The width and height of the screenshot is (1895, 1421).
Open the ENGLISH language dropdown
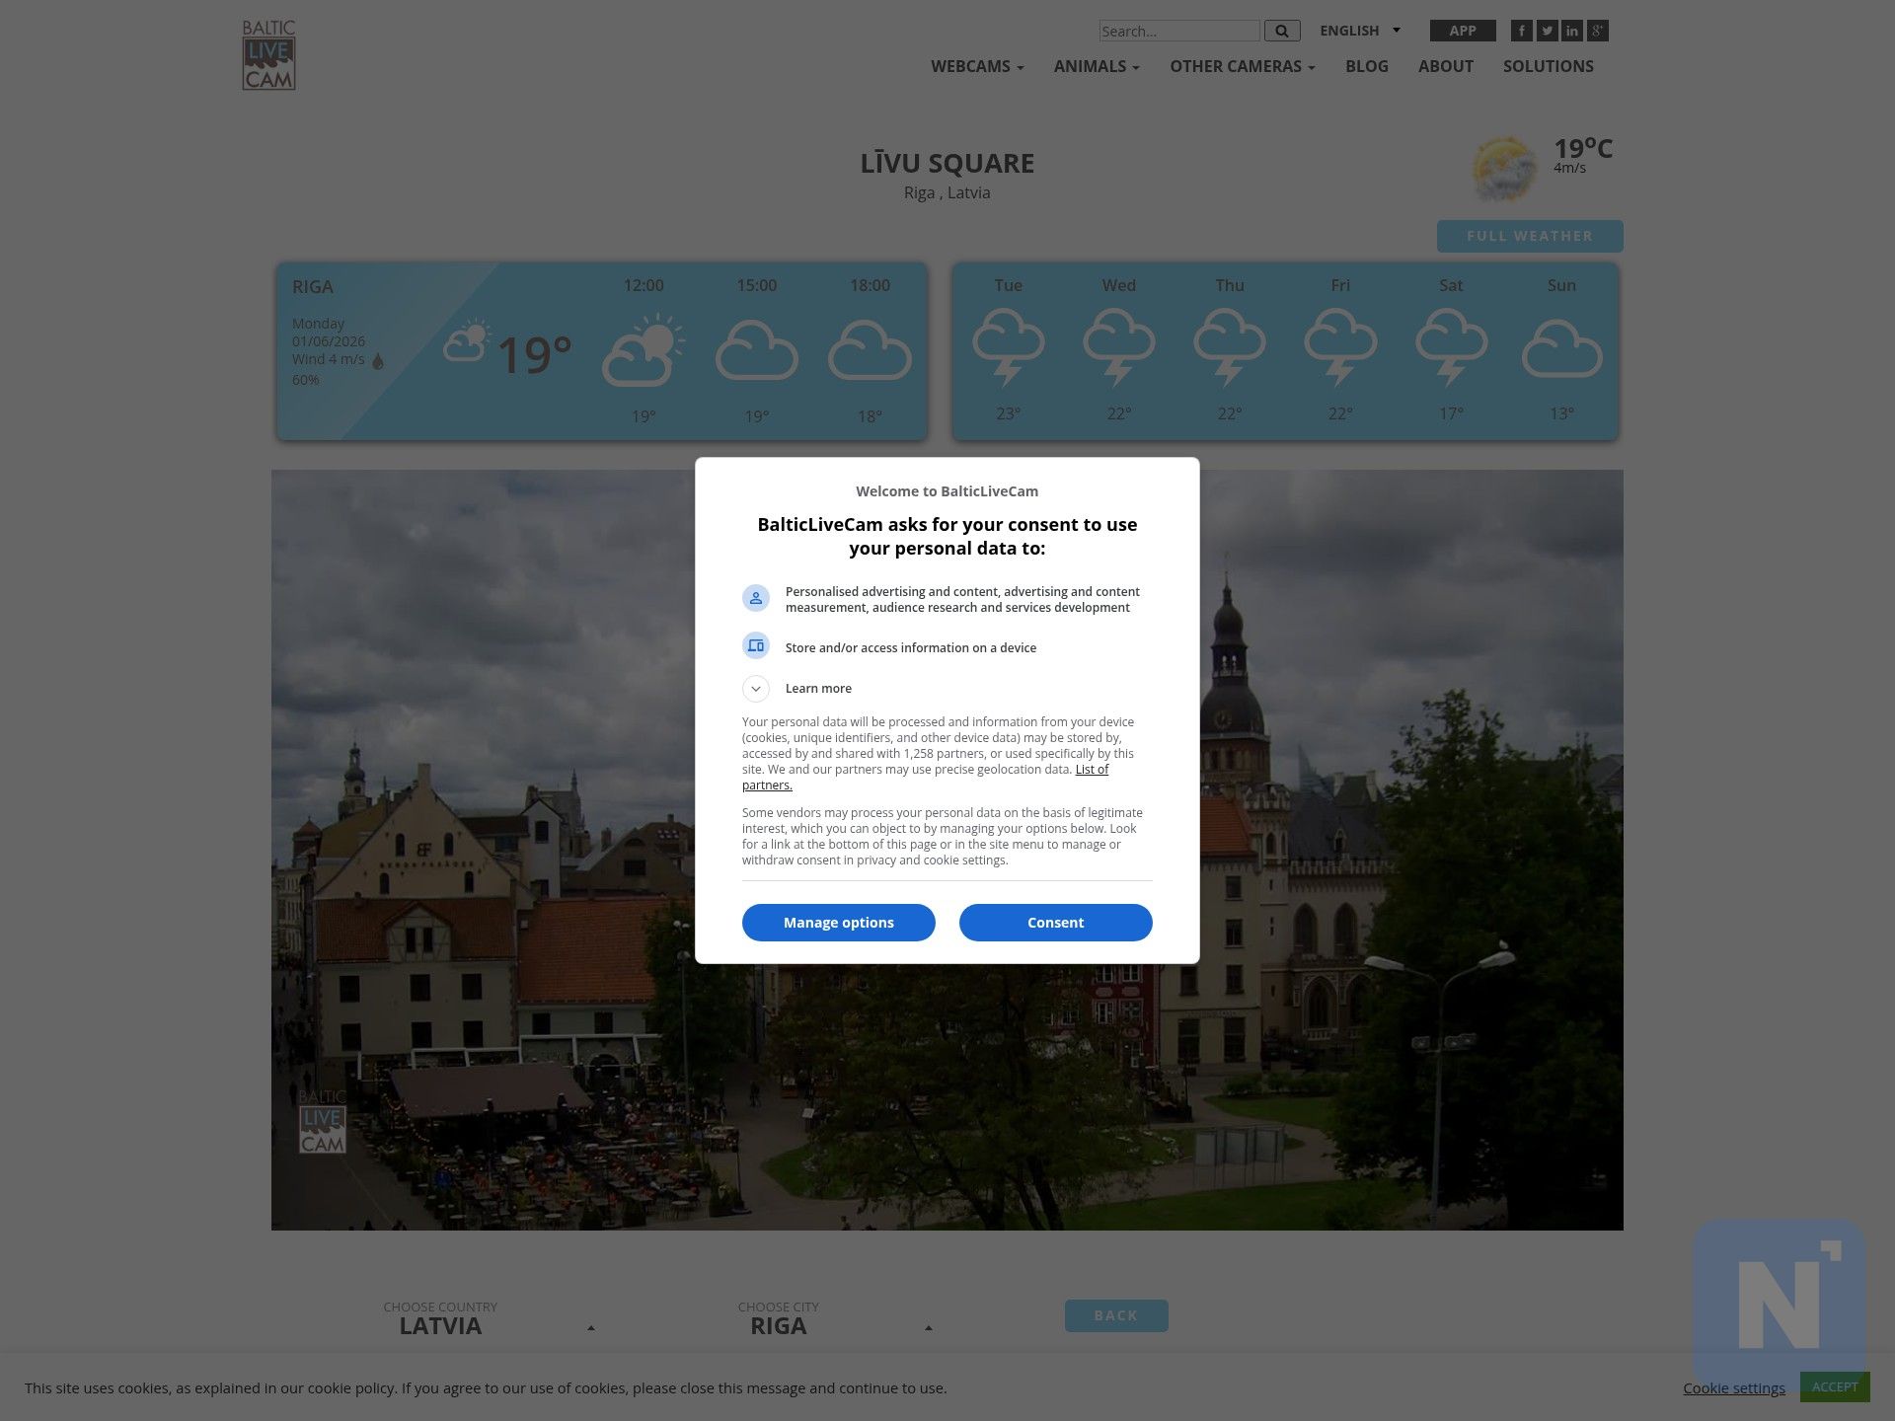[x=1360, y=31]
